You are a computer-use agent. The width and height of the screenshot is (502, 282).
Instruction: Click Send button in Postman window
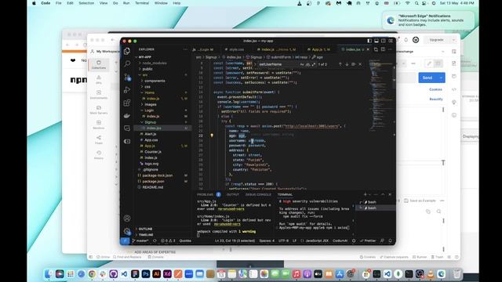coord(427,78)
